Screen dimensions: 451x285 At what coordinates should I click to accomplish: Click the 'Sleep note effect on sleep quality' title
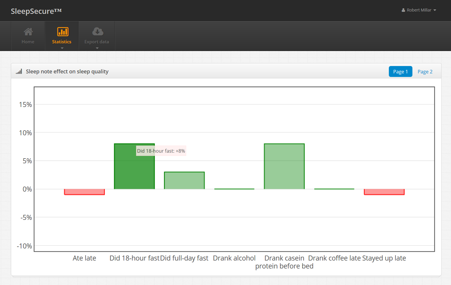(x=67, y=72)
